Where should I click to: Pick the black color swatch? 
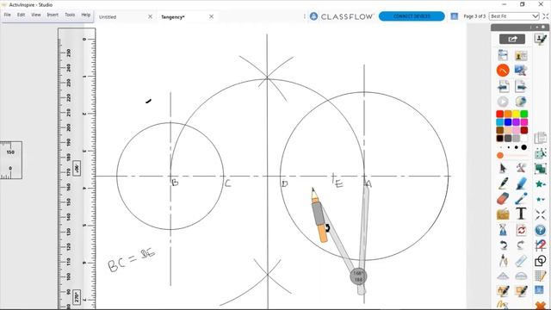point(499,138)
